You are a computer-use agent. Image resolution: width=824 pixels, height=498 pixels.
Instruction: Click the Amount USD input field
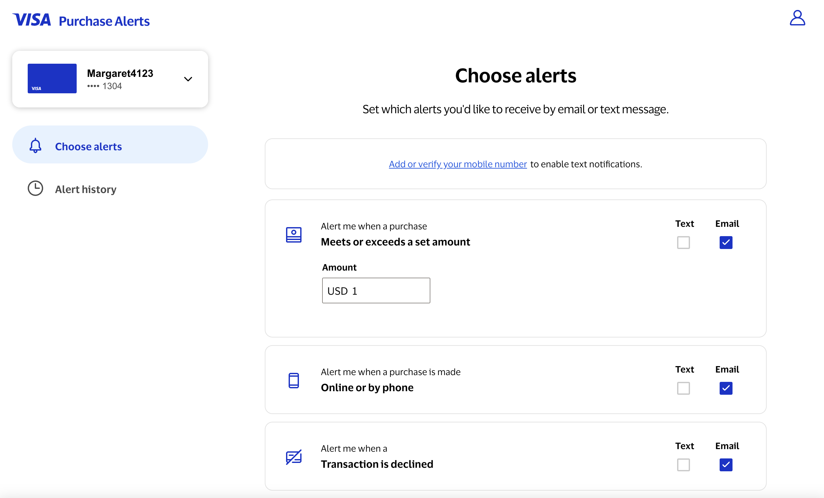pos(376,290)
